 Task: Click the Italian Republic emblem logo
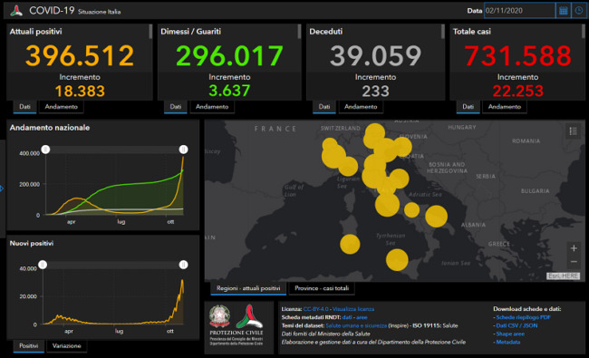(x=220, y=316)
